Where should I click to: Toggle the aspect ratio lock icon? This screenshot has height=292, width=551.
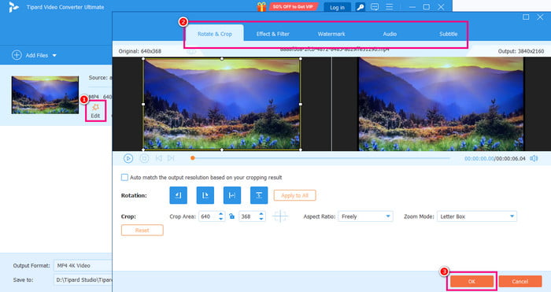coord(231,216)
